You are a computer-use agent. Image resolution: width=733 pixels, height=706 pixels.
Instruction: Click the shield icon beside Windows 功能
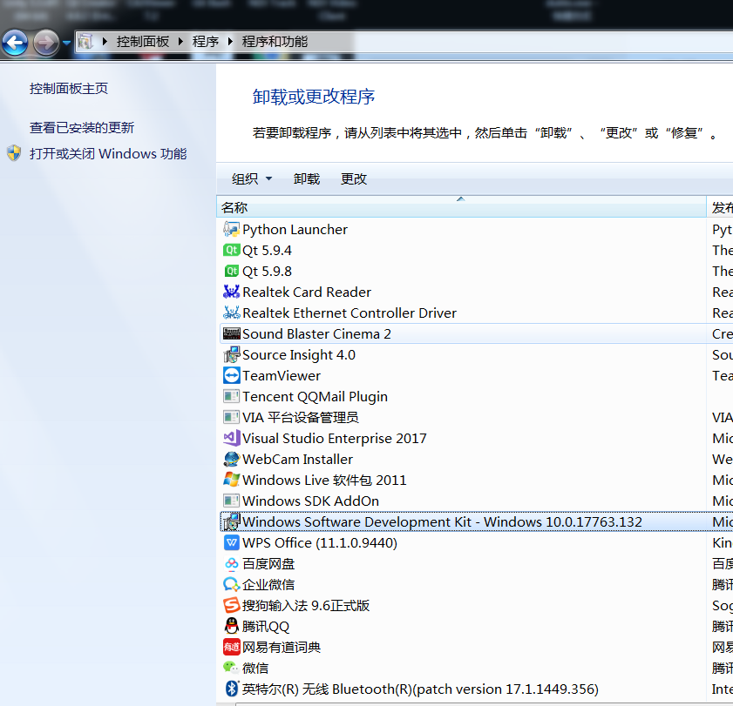(14, 153)
